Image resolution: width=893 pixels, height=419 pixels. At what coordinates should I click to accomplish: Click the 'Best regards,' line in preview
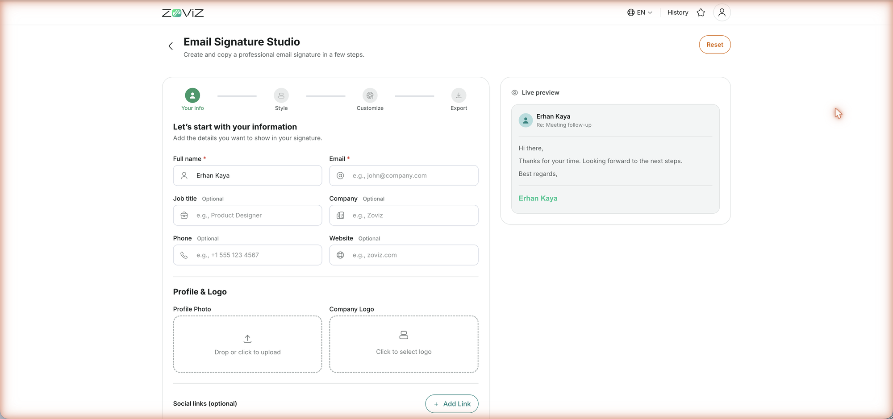(x=538, y=174)
